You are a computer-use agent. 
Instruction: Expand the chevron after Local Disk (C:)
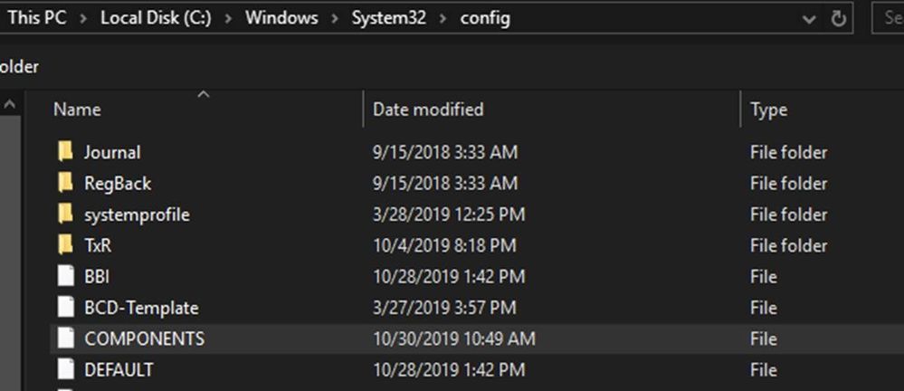tap(228, 18)
